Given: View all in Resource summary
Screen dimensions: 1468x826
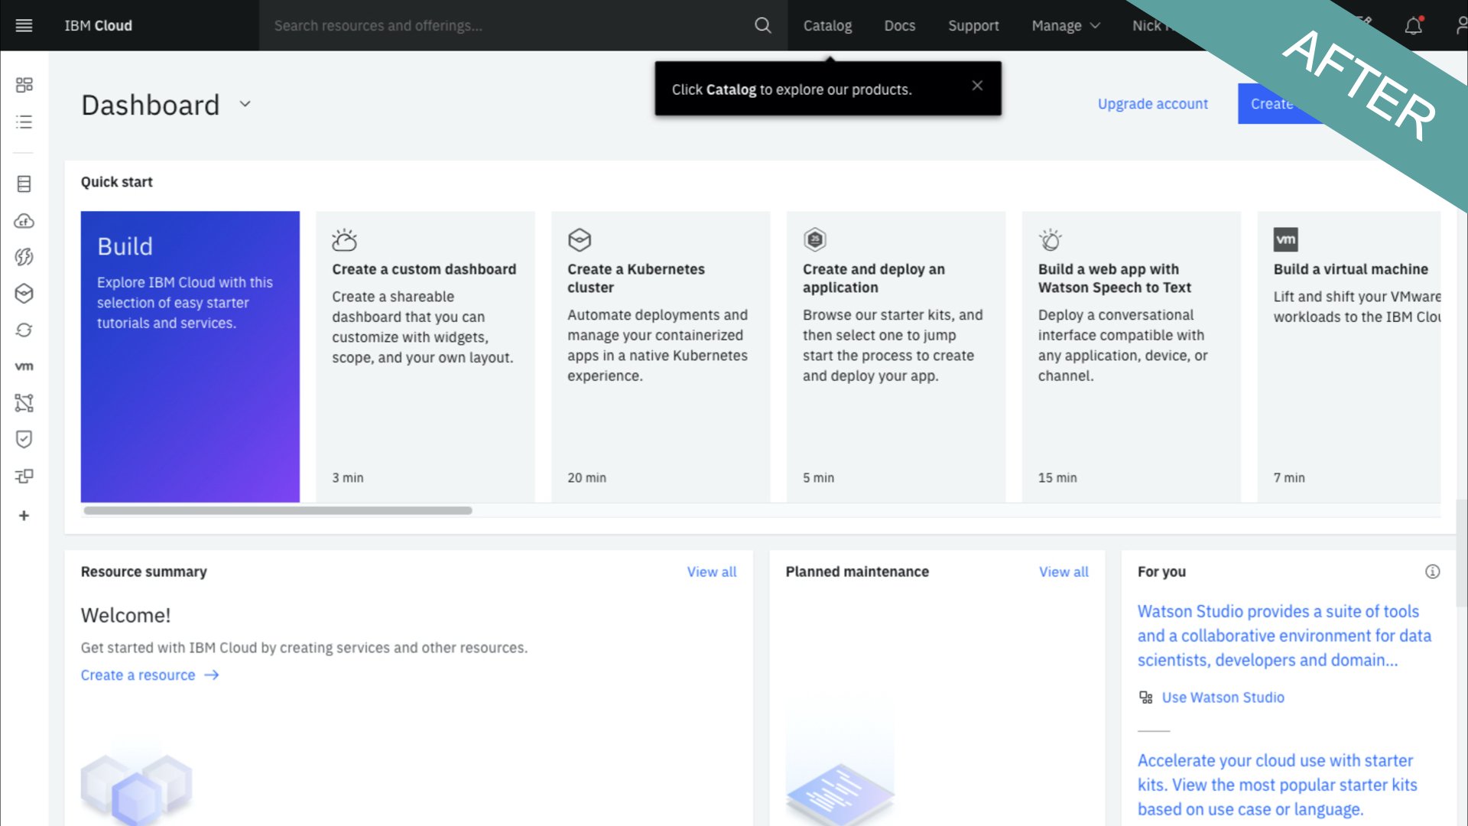Looking at the screenshot, I should [x=711, y=571].
